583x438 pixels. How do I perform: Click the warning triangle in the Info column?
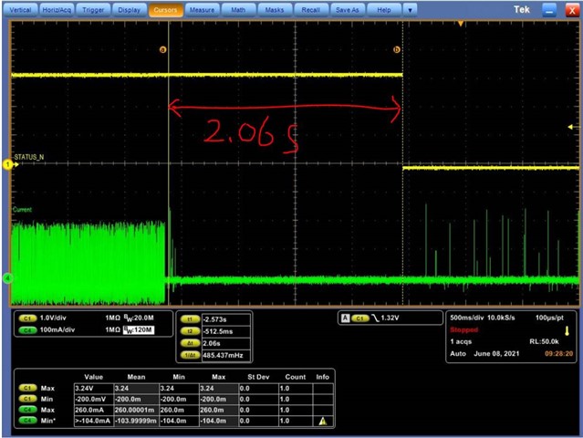point(323,421)
